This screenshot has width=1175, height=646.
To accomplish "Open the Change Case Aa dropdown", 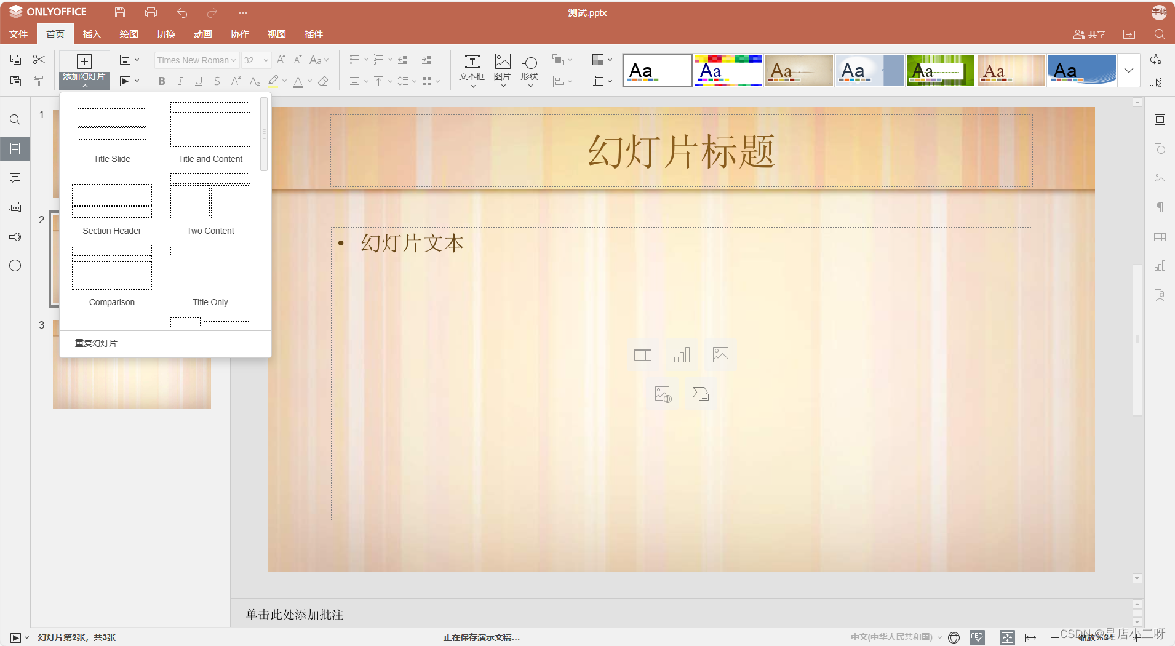I will (x=319, y=60).
